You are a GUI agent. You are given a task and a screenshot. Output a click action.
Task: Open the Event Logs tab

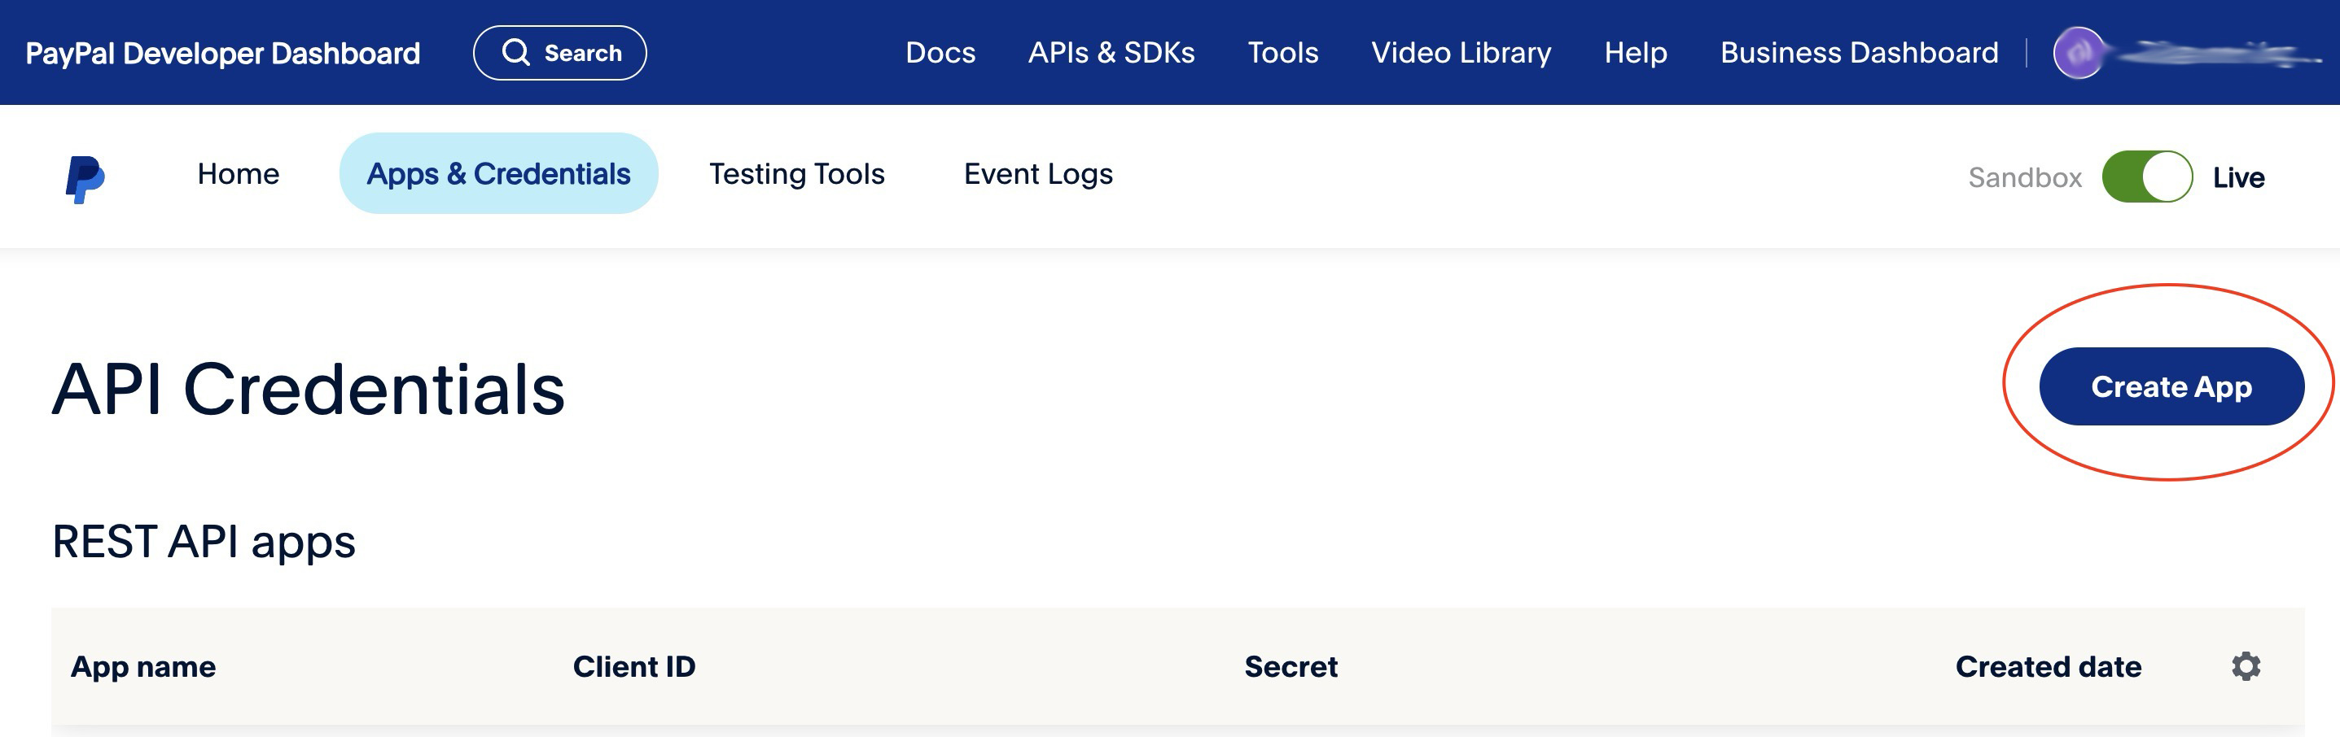(1038, 174)
